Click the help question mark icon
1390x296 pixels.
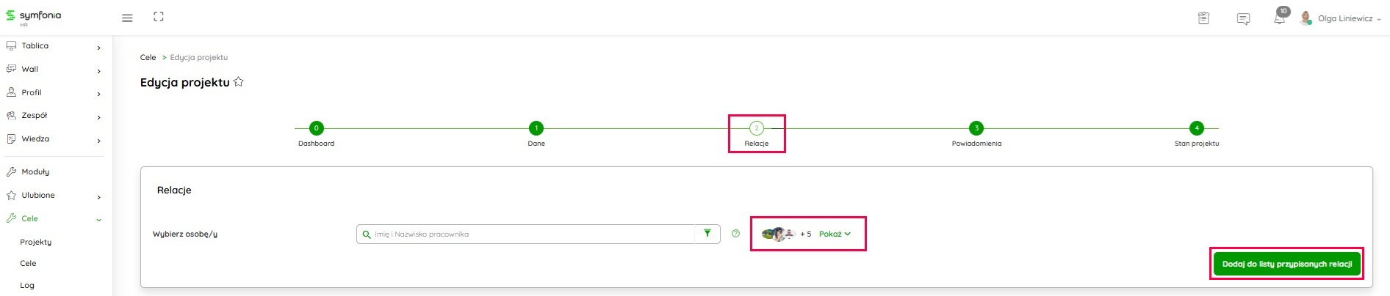[x=735, y=234]
